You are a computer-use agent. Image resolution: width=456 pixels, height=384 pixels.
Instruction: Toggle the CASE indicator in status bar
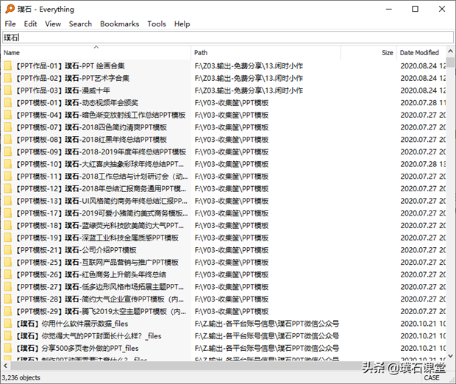(x=432, y=377)
